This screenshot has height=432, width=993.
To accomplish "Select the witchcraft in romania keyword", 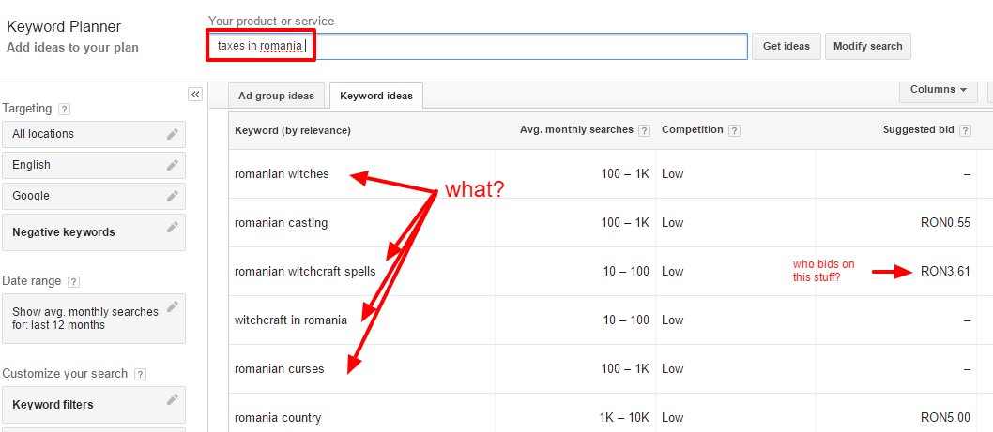I will (291, 320).
